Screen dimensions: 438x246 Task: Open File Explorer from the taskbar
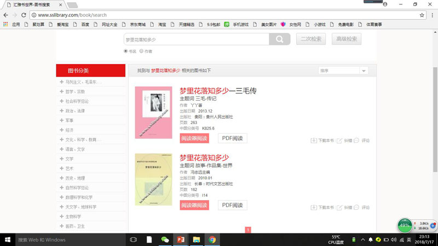[x=197, y=239]
